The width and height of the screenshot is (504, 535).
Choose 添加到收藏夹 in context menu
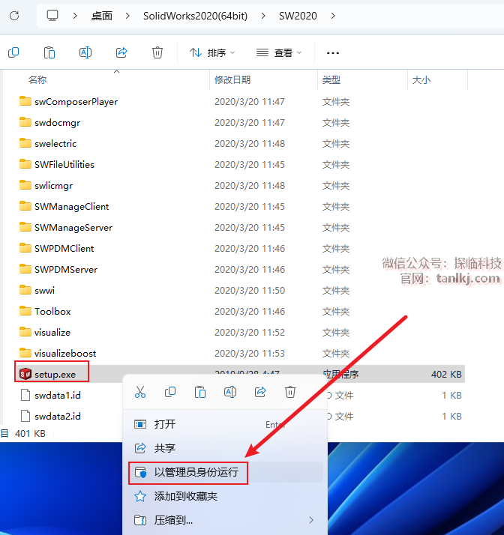pyautogui.click(x=226, y=496)
